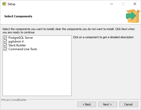Click the Setup icon in title bar
Viewport: 141px width, 110px height.
[x=4, y=4]
